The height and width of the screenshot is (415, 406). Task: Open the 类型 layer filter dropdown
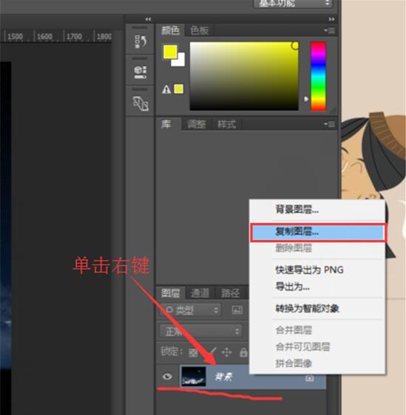[190, 310]
